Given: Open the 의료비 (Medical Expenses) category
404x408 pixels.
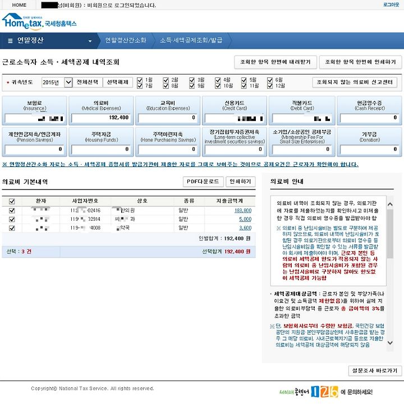Looking at the screenshot, I should tap(101, 110).
